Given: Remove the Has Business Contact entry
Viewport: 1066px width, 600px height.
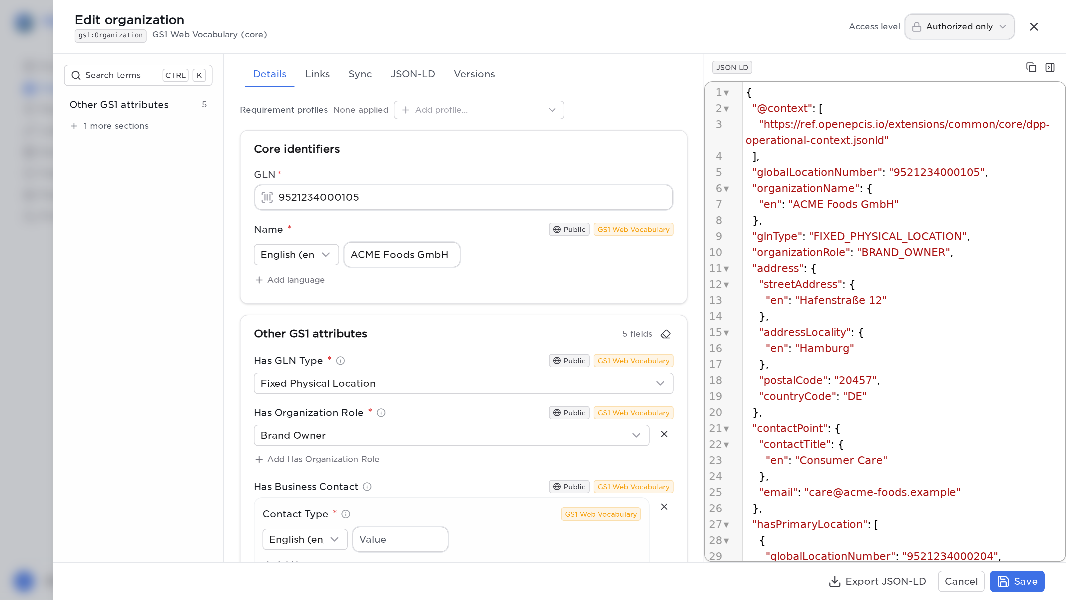Looking at the screenshot, I should (x=664, y=507).
